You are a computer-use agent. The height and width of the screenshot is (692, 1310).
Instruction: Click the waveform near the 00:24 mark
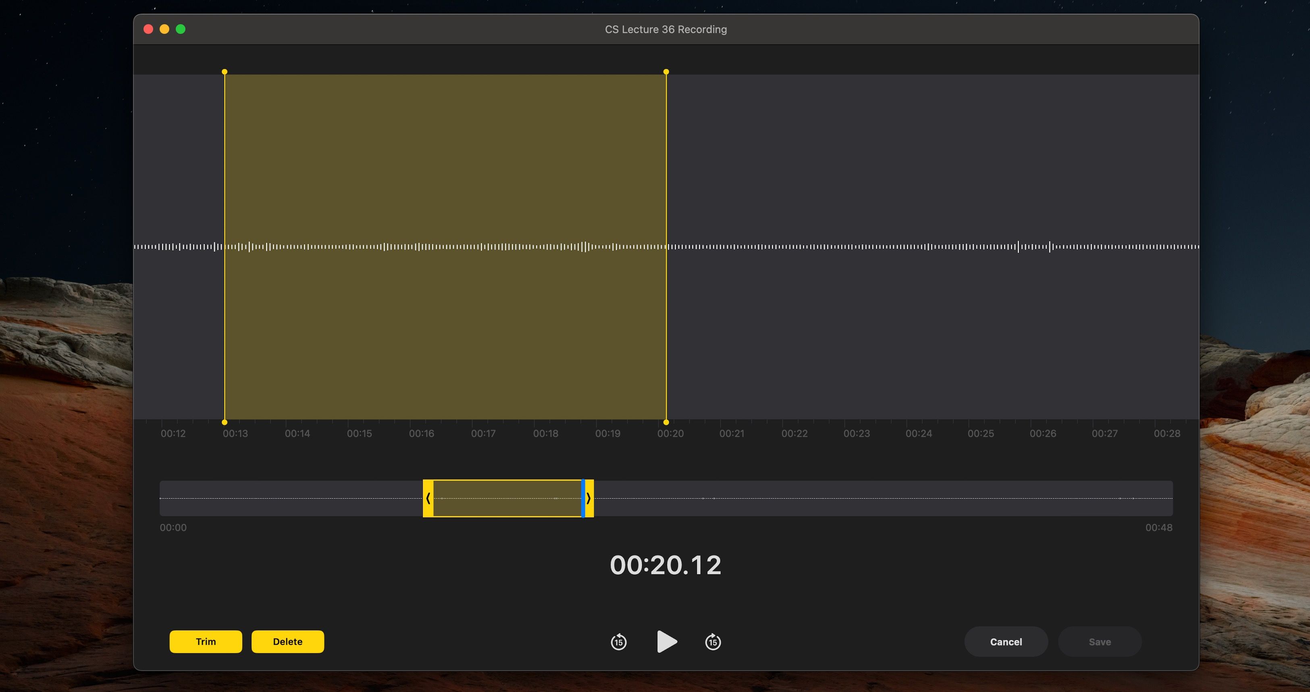[x=919, y=247]
